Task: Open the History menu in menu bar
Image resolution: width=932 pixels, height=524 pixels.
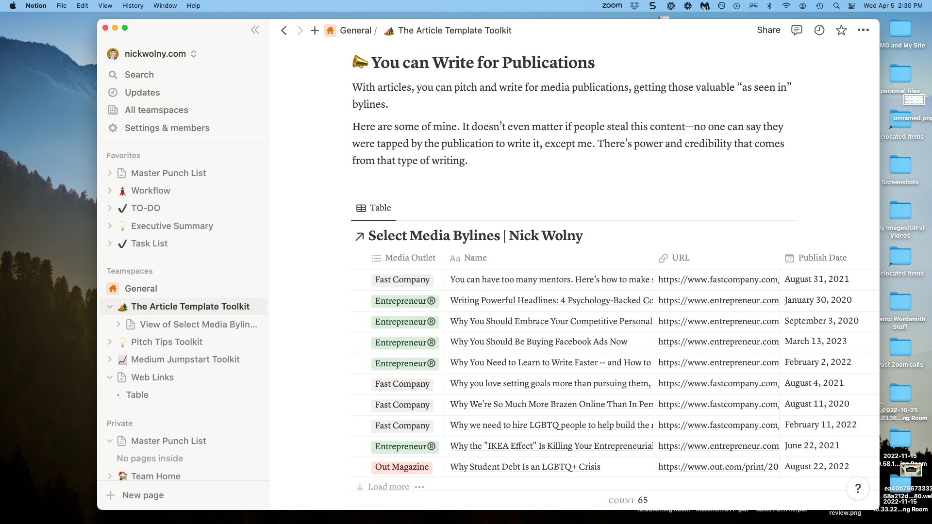Action: click(133, 5)
